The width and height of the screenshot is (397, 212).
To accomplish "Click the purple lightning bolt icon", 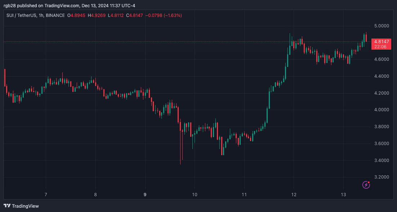I will point(366,185).
